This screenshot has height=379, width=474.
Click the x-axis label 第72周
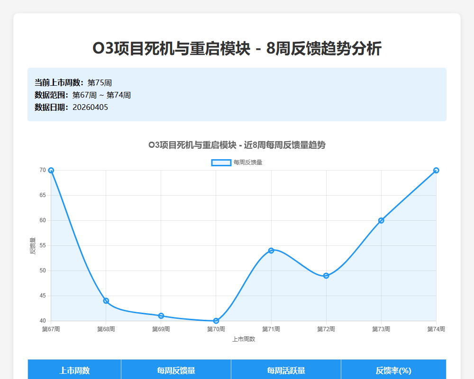click(x=326, y=329)
